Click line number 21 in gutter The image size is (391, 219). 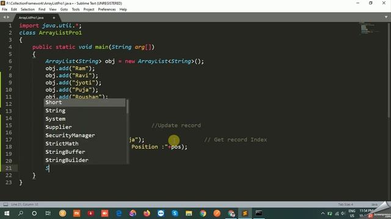(9, 168)
